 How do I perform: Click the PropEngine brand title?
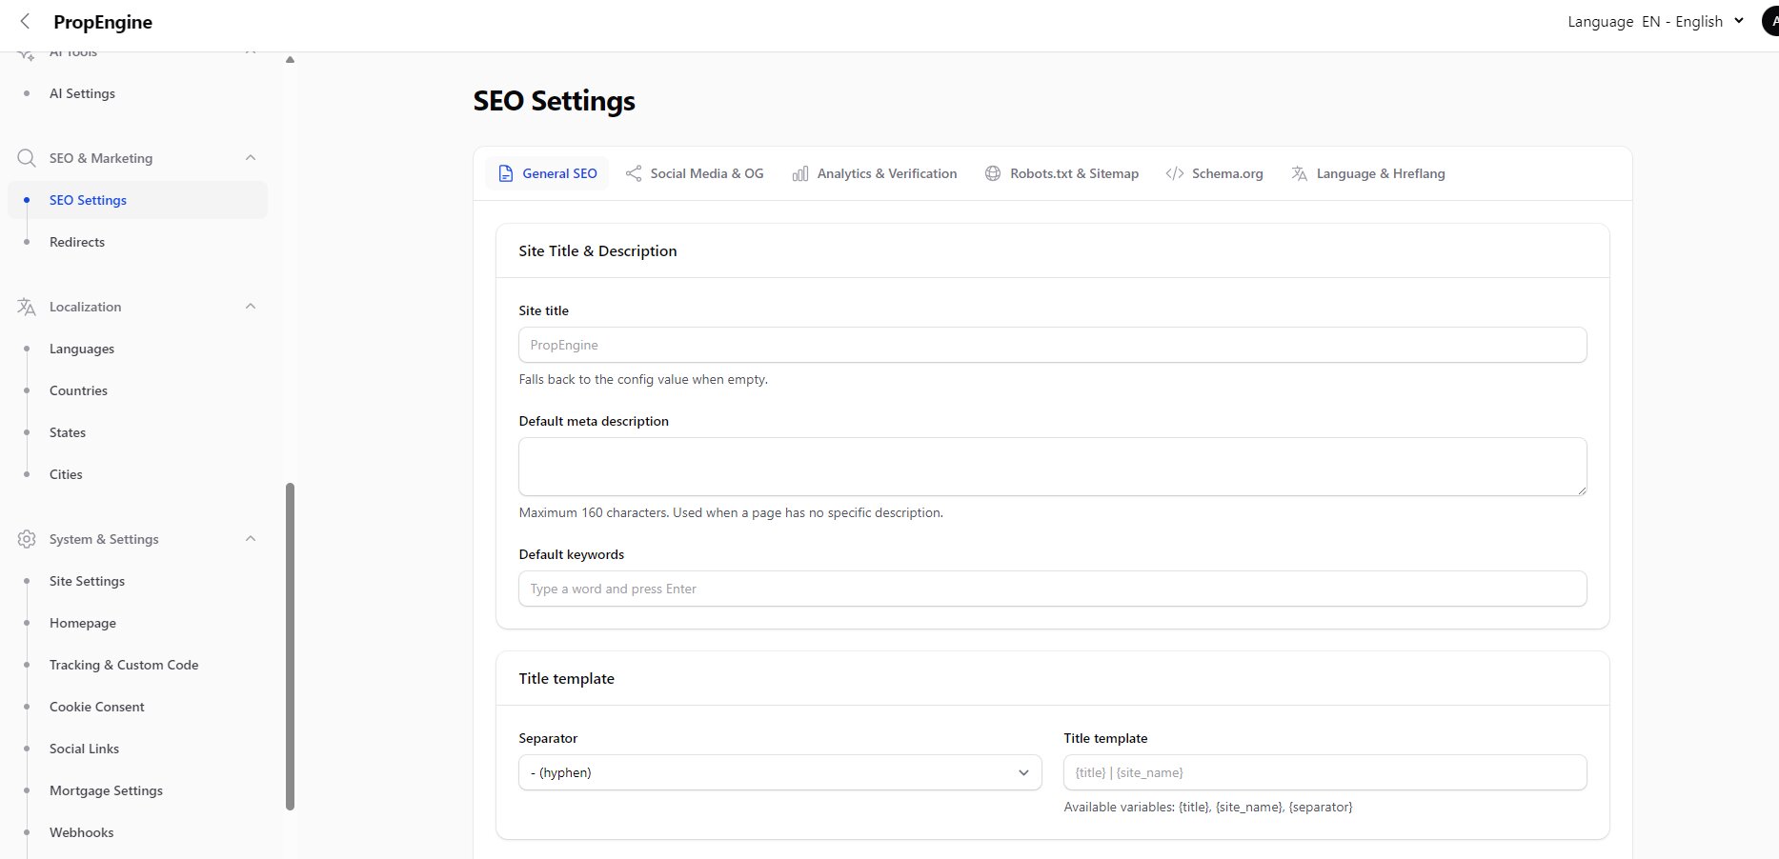(103, 22)
